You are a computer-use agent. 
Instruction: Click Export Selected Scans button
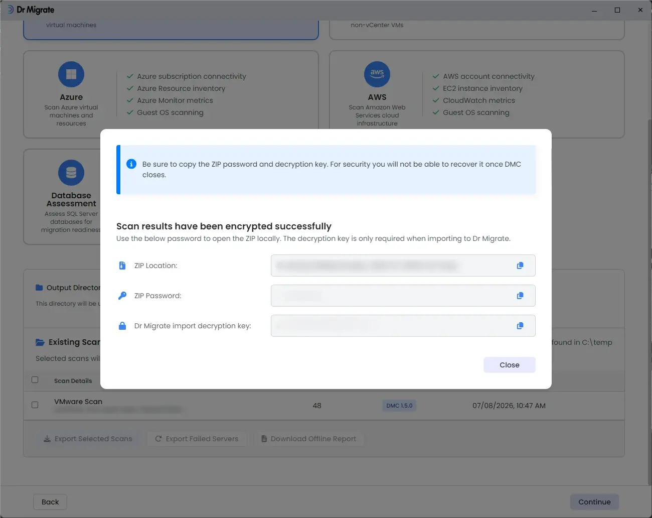[x=88, y=439]
